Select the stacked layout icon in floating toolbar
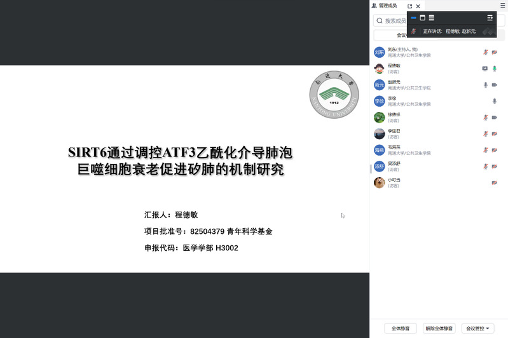The image size is (508, 338). click(432, 18)
